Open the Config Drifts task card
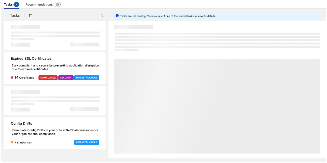Image resolution: width=327 pixels, height=163 pixels. [55, 133]
